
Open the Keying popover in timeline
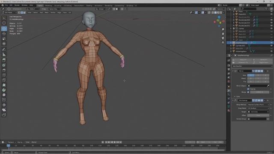coord(21,142)
